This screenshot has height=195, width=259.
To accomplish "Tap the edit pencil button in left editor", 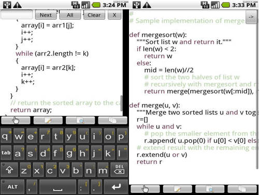I will click(48, 120).
